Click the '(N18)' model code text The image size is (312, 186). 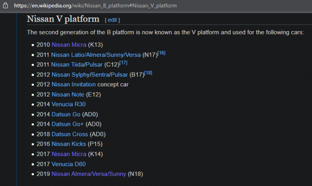tap(135, 174)
